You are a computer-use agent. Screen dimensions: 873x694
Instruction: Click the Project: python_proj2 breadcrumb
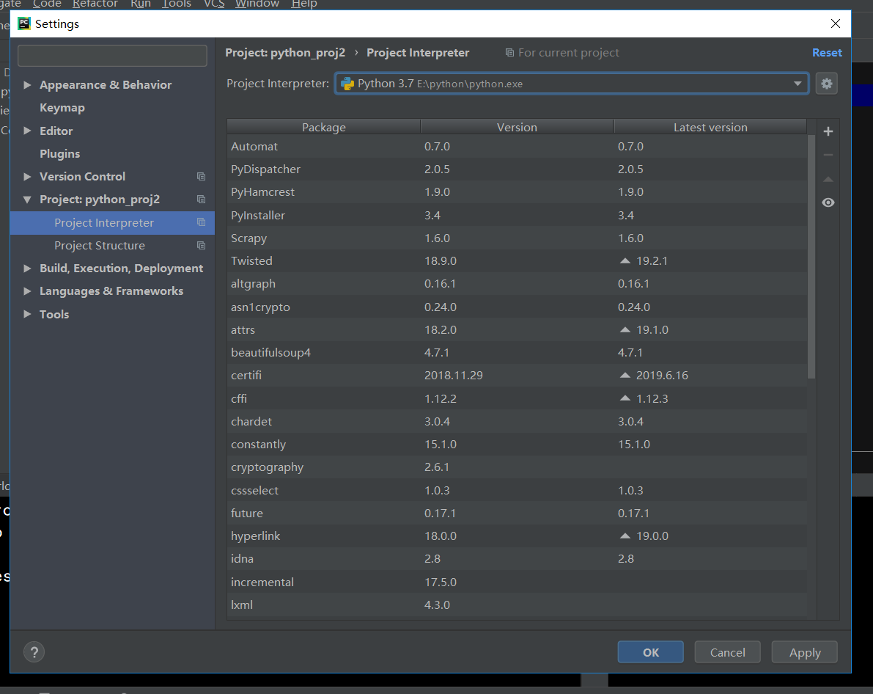tap(285, 53)
